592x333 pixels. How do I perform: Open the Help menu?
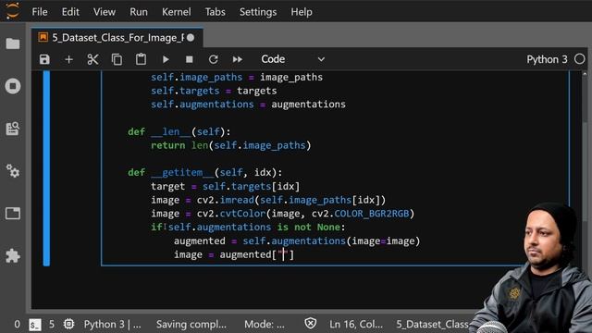302,12
